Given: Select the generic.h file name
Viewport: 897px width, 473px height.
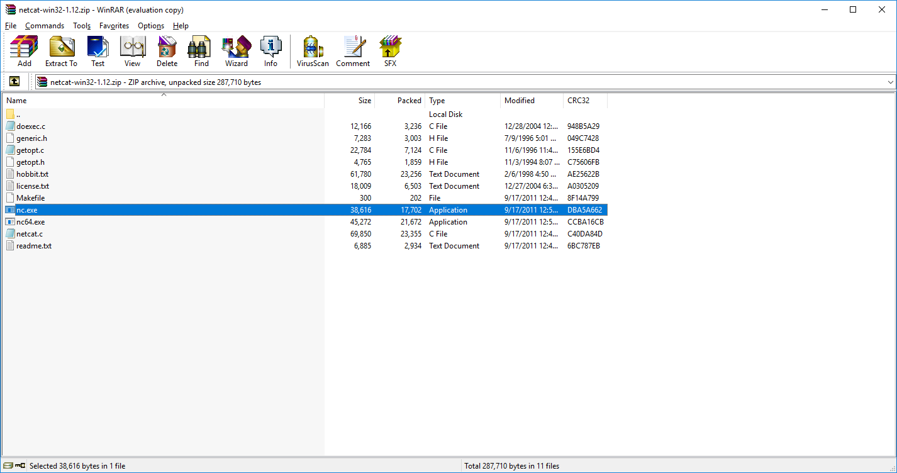Looking at the screenshot, I should click(31, 138).
